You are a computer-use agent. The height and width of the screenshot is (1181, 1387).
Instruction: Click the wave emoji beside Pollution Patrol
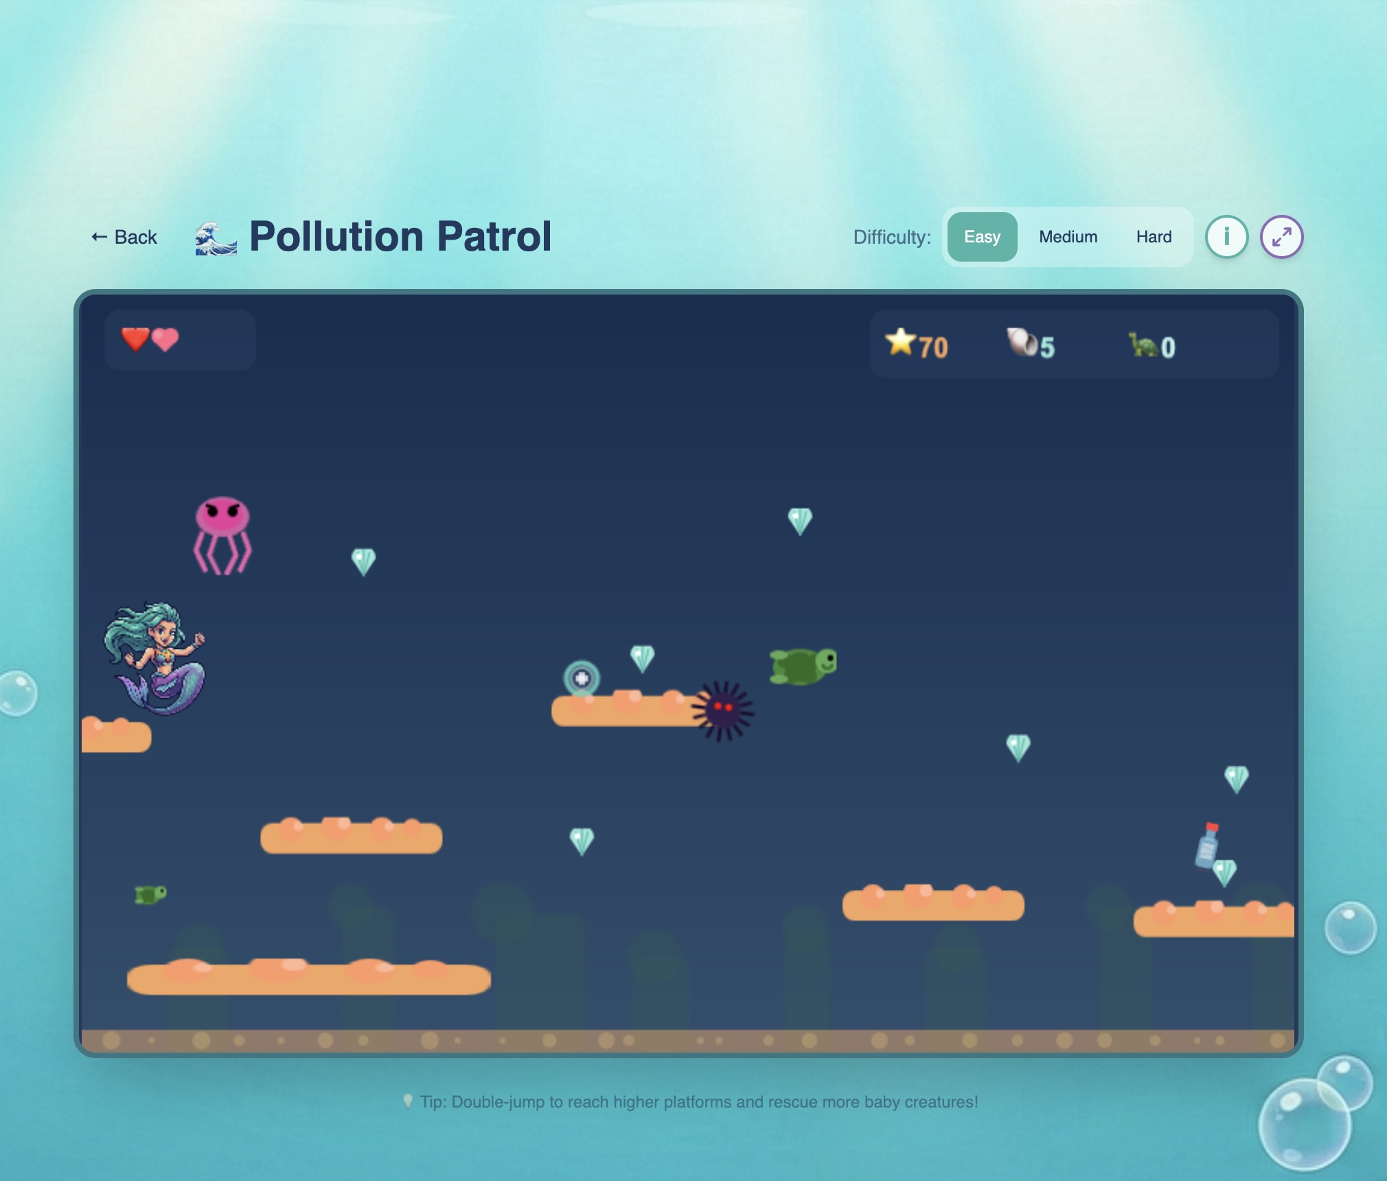click(216, 238)
